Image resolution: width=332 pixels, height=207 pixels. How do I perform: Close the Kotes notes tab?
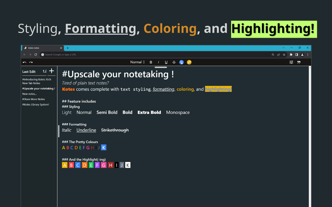61,48
